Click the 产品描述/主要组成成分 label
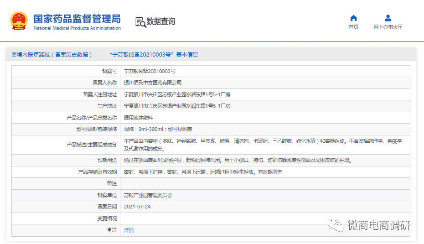The height and width of the screenshot is (244, 424). click(92, 145)
